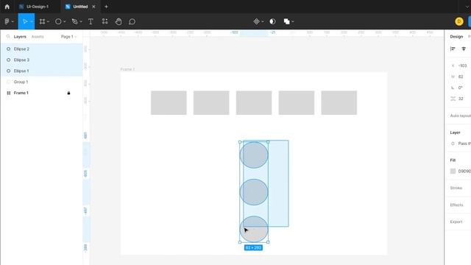The height and width of the screenshot is (265, 471).
Task: Click the Use as mask icon
Action: (x=272, y=21)
